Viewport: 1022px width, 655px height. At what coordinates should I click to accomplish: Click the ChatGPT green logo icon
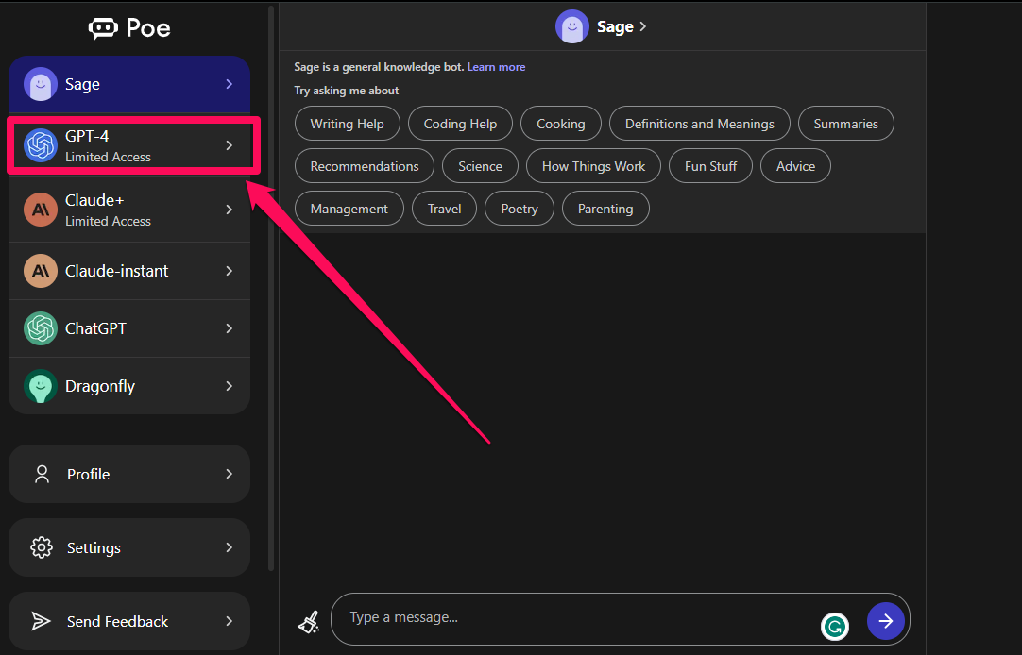tap(41, 328)
